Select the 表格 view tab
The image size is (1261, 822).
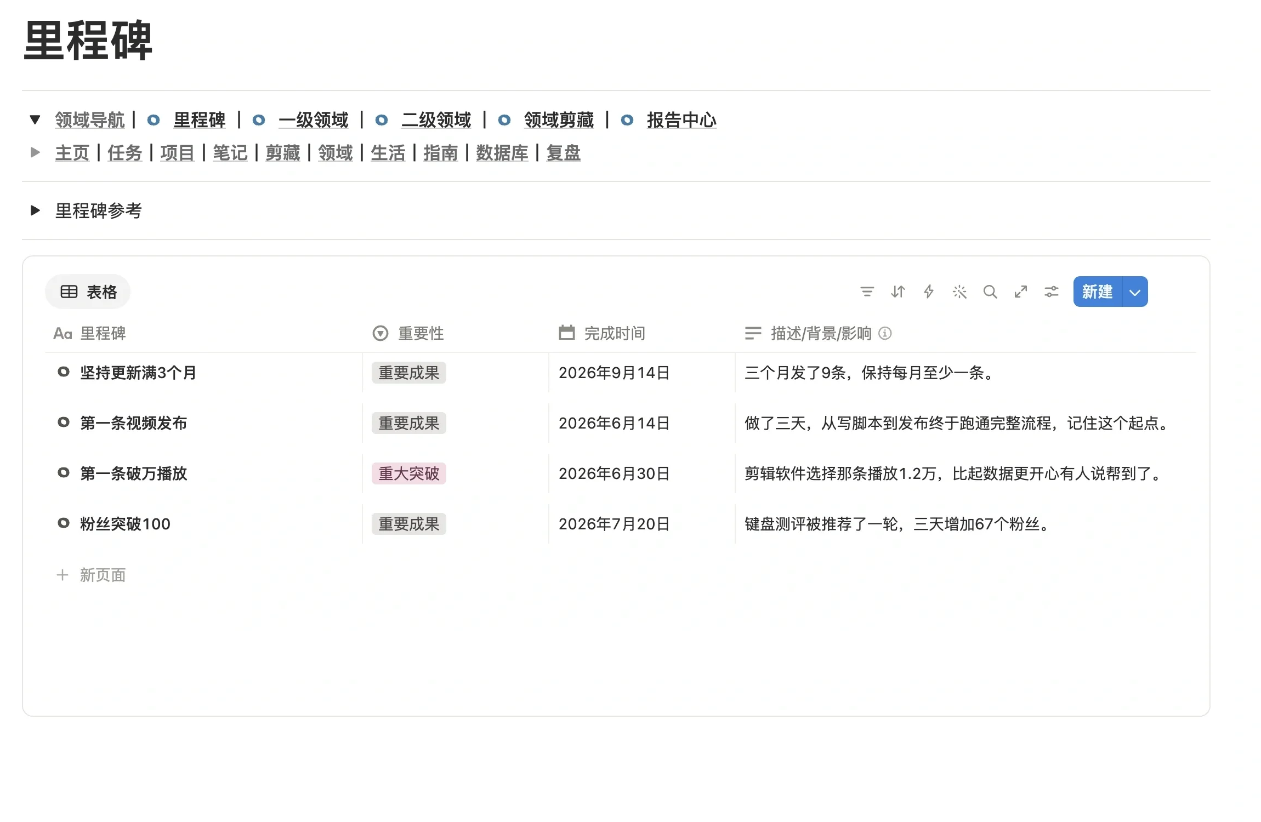pyautogui.click(x=88, y=292)
